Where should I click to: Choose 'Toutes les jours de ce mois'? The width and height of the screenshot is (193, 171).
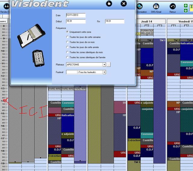tap(67, 42)
